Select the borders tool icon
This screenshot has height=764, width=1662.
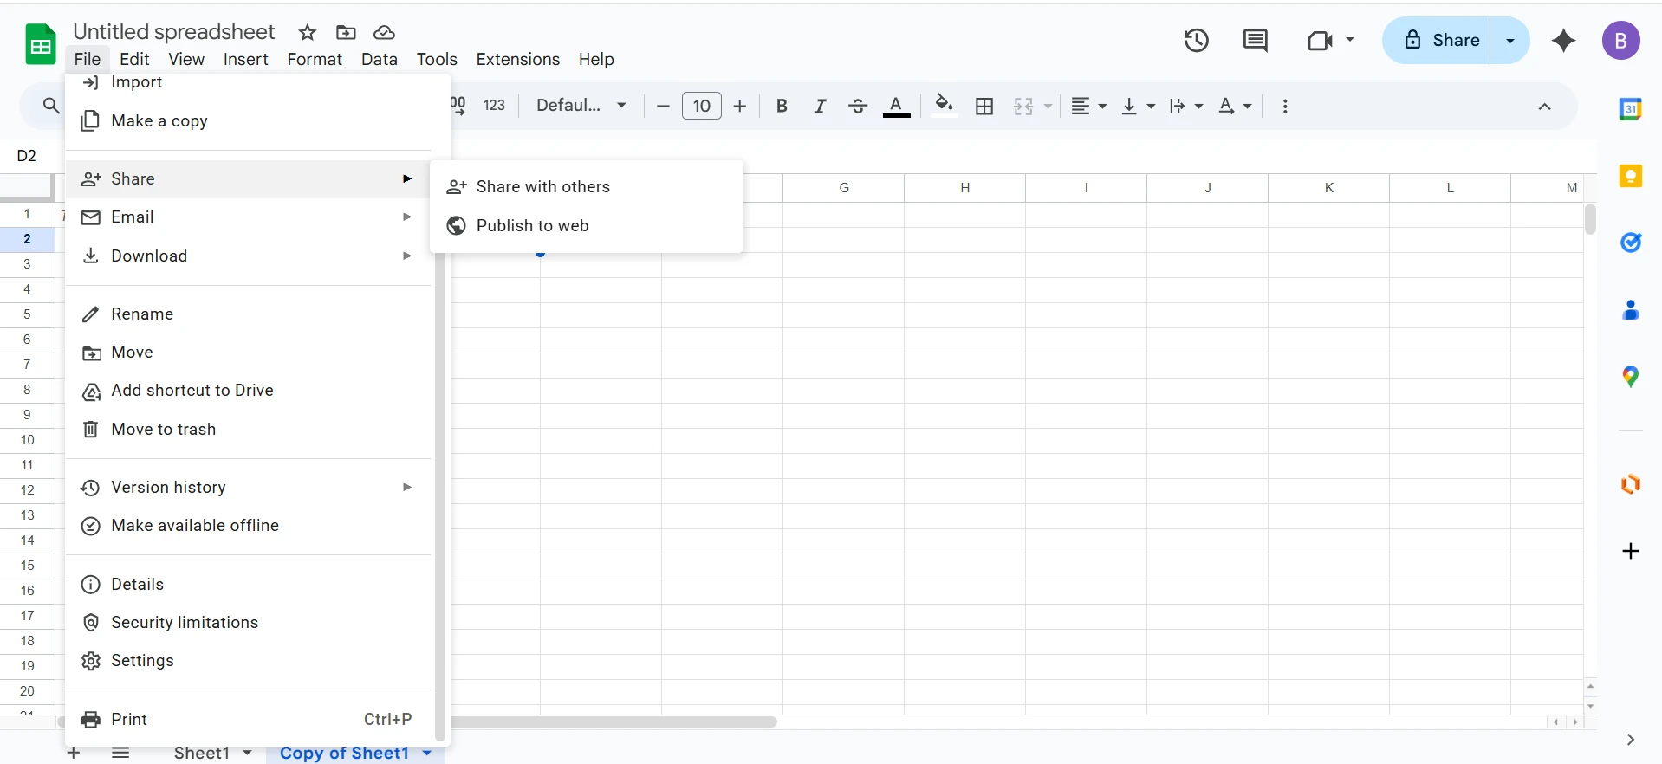point(984,107)
